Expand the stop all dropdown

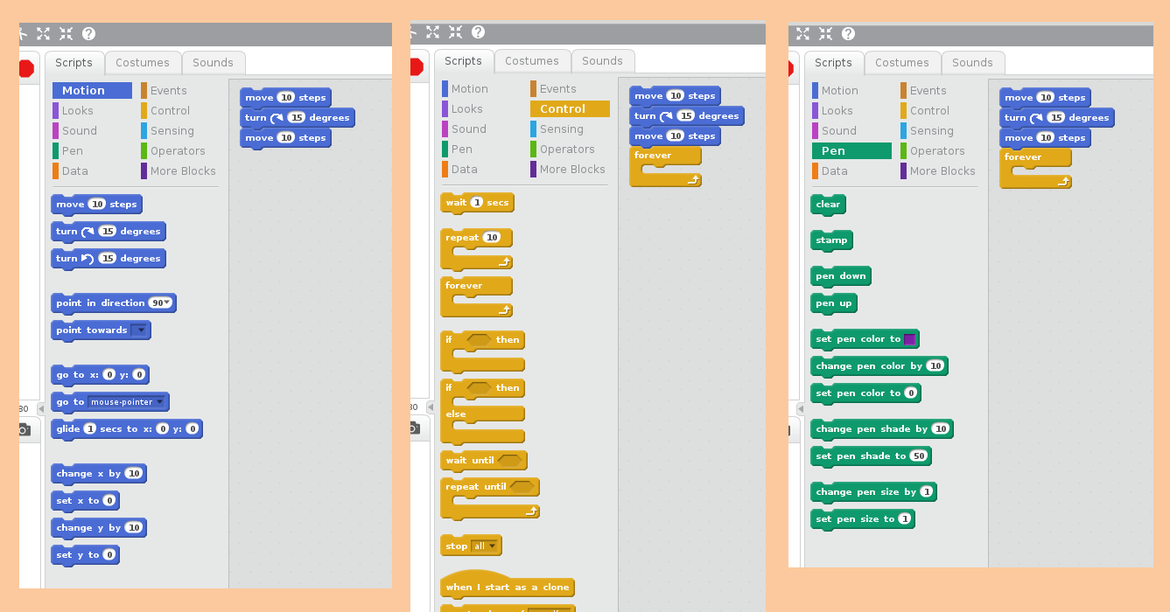point(492,546)
